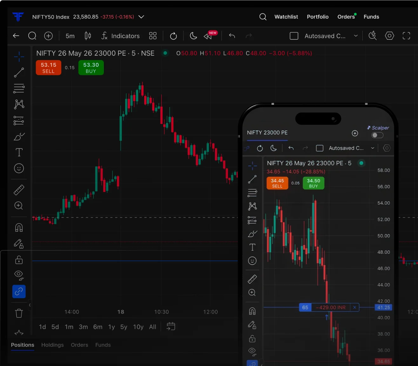Image resolution: width=418 pixels, height=366 pixels.
Task: Change the 5m time interval
Action: [70, 36]
